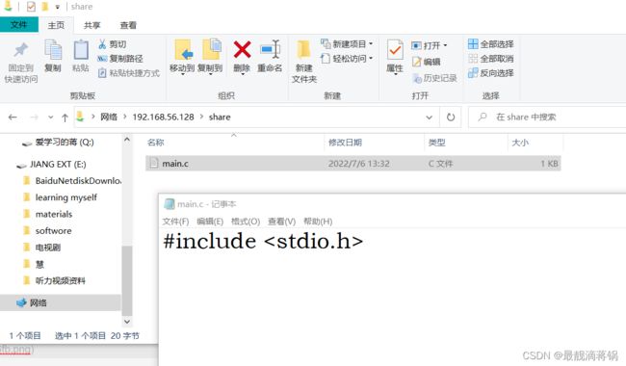Go Up one folder level arrow
The image size is (626, 366).
65,118
